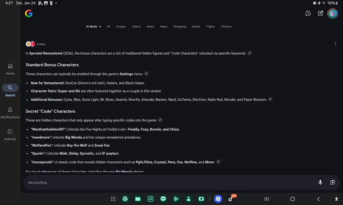Open the accessibility shortcut icon
This screenshot has height=205, width=343.
click(x=337, y=199)
